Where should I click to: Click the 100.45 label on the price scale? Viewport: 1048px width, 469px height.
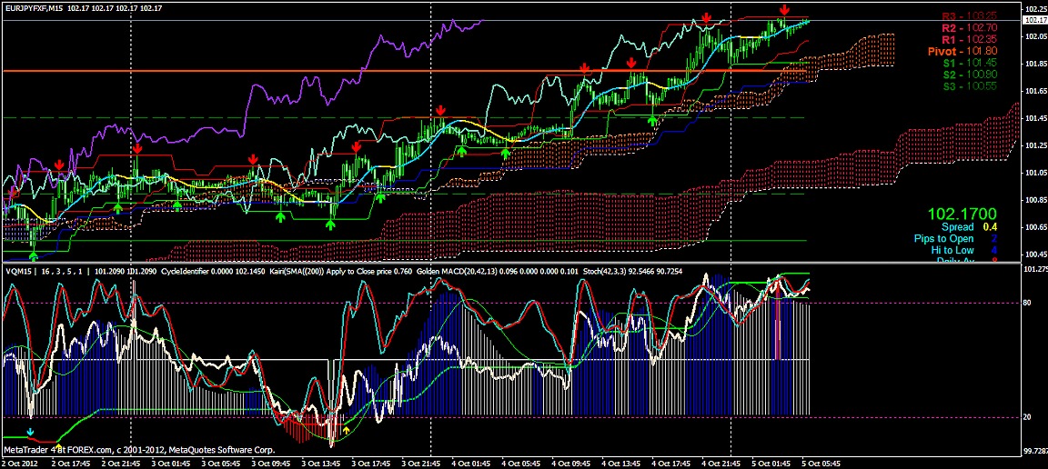point(1034,255)
